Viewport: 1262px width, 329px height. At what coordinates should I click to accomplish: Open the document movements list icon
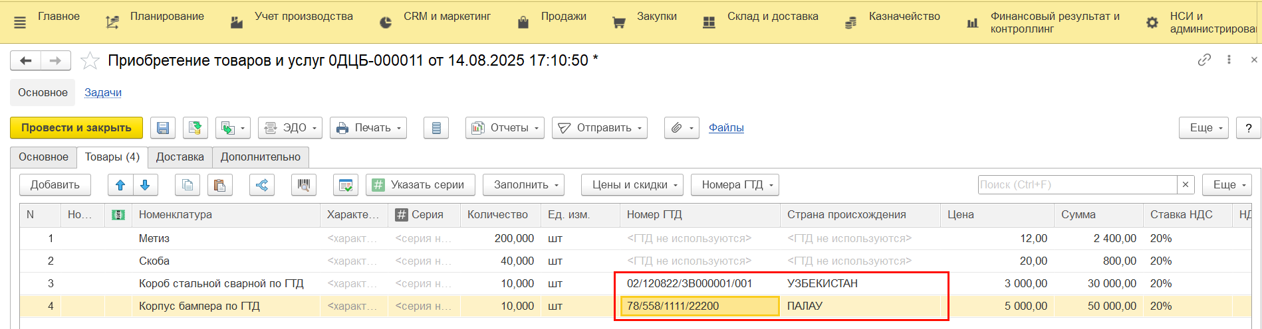(x=436, y=128)
